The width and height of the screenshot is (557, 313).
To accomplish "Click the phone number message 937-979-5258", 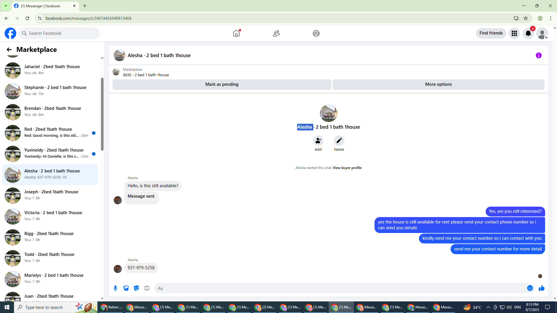I will pyautogui.click(x=141, y=268).
